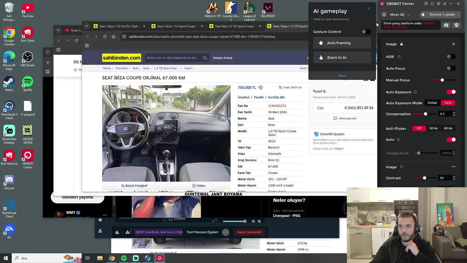The image size is (467, 263).
Task: Switch to Seat Ibiza 1.4 Sport Coupe tab
Action: click(x=177, y=26)
